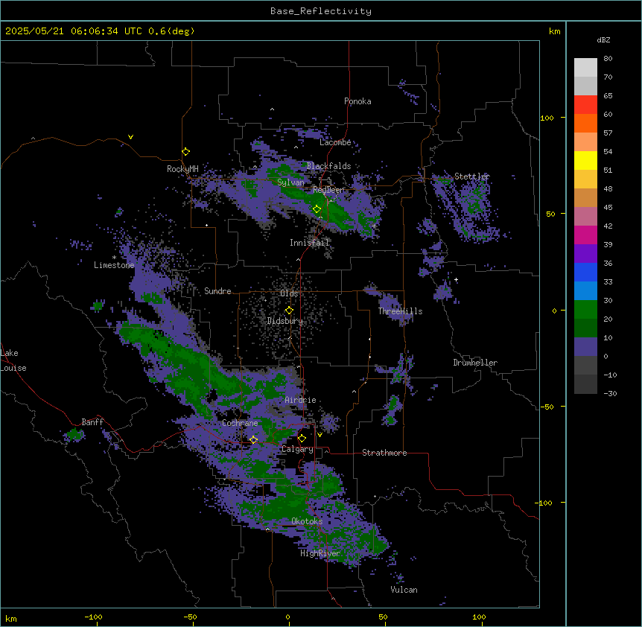This screenshot has width=642, height=627.
Task: Click the RockyMH label
Action: (x=182, y=169)
